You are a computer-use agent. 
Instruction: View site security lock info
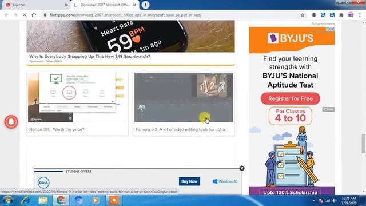click(45, 15)
